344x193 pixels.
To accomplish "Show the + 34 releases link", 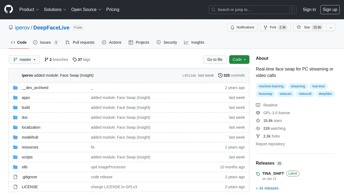I will [267, 188].
